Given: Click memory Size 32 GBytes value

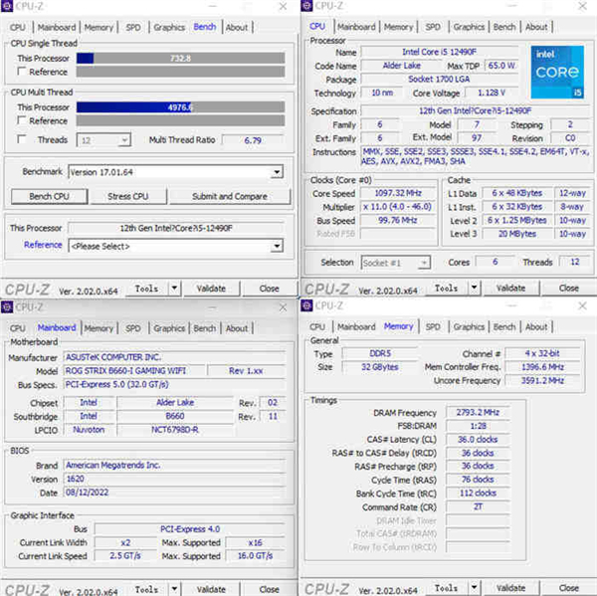Looking at the screenshot, I should click(380, 367).
